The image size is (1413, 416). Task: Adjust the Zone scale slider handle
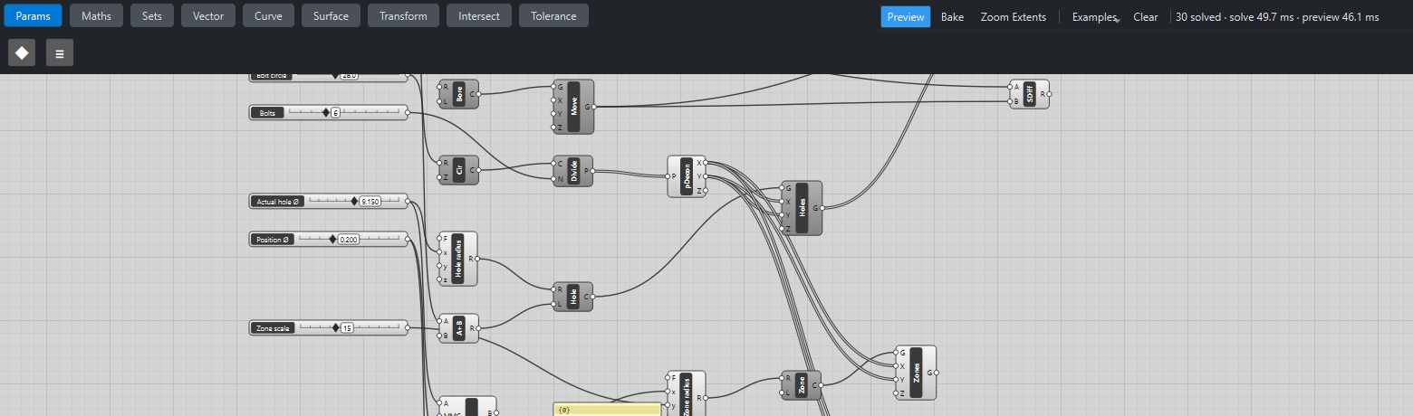(x=335, y=328)
